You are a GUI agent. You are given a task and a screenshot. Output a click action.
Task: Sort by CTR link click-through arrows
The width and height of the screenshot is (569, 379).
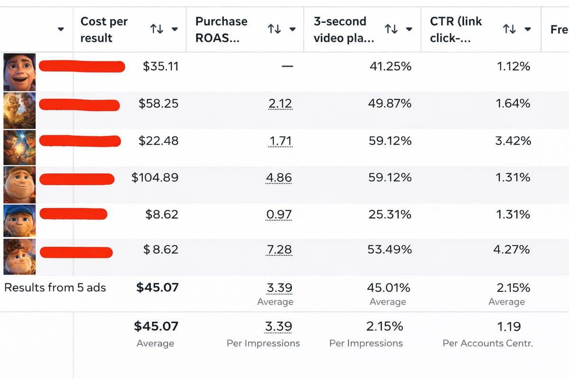click(x=509, y=29)
